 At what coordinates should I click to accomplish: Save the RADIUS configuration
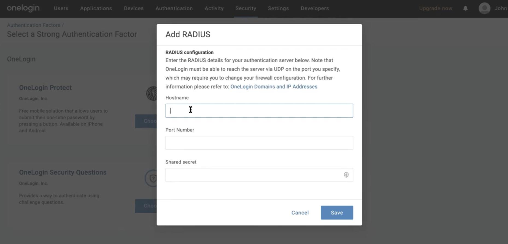coord(337,213)
